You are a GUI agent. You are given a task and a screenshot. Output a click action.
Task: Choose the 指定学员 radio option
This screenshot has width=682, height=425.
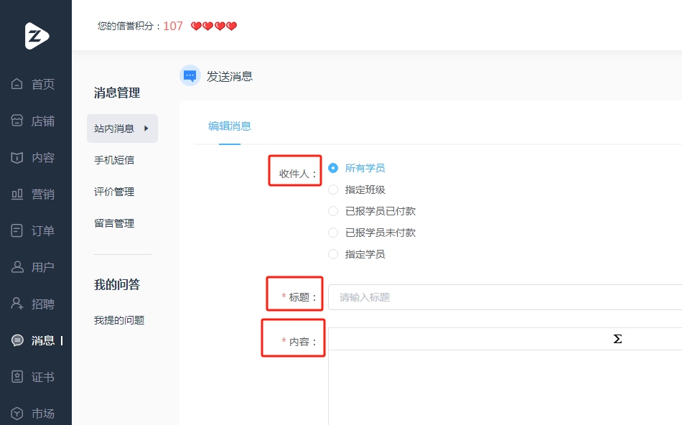coord(332,254)
